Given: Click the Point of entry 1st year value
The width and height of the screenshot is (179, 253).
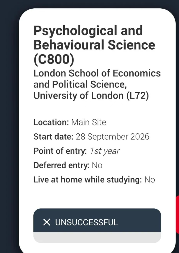Looking at the screenshot, I should point(99,151).
